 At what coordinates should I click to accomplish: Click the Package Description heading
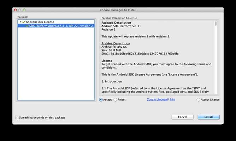click(x=116, y=23)
